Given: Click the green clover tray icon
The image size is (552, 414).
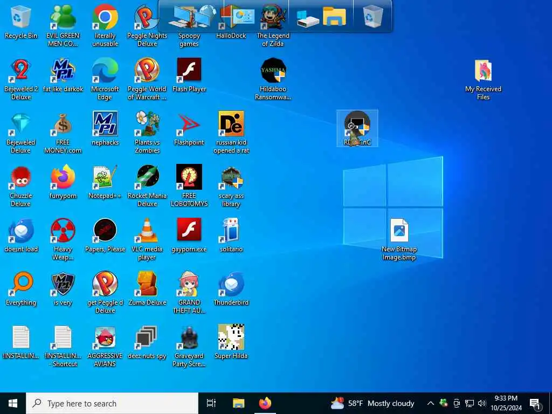Looking at the screenshot, I should (x=444, y=403).
